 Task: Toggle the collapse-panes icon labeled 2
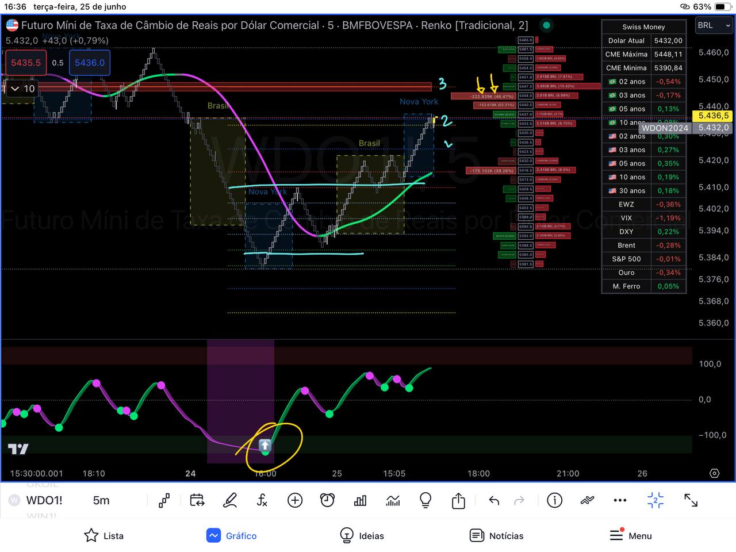(x=655, y=500)
